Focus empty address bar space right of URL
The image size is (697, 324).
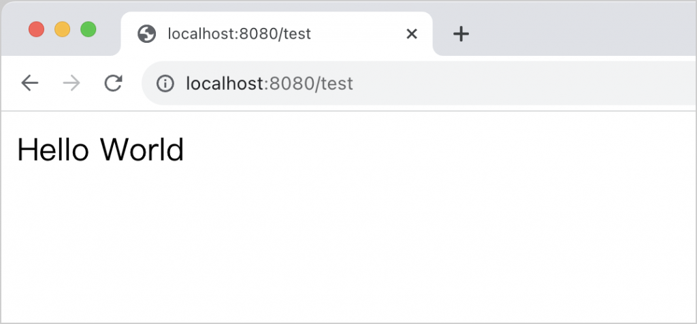point(517,84)
